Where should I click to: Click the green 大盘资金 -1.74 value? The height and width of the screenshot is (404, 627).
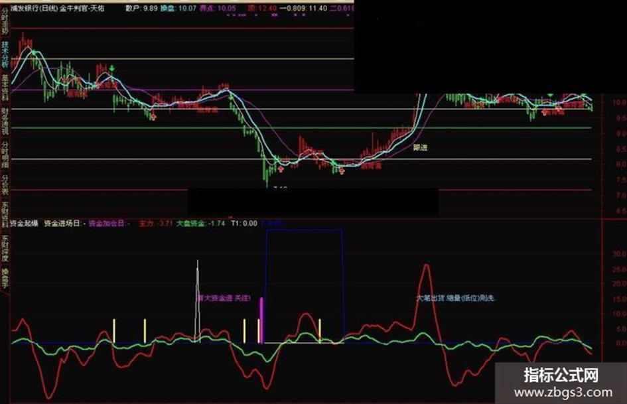[x=200, y=223]
